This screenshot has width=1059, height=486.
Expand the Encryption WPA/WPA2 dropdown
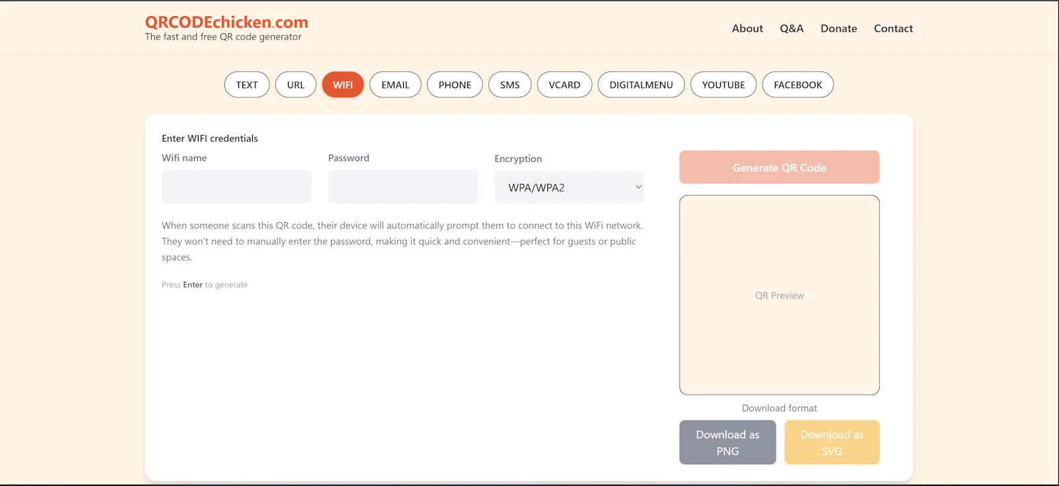click(569, 187)
